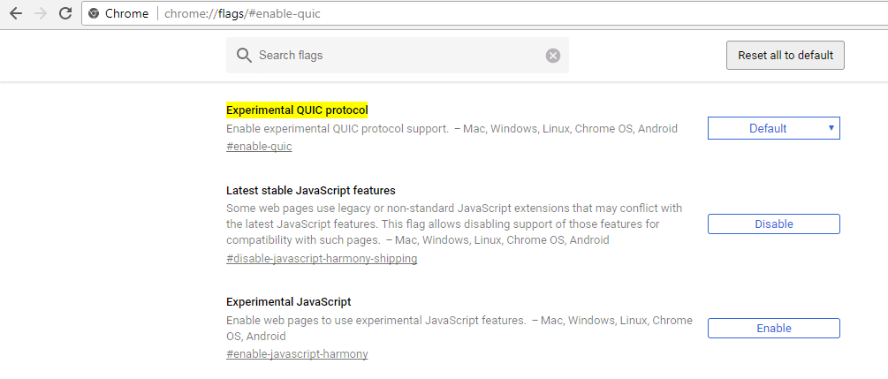The height and width of the screenshot is (379, 888).
Task: Select the Latest stable JavaScript features heading
Action: point(310,190)
